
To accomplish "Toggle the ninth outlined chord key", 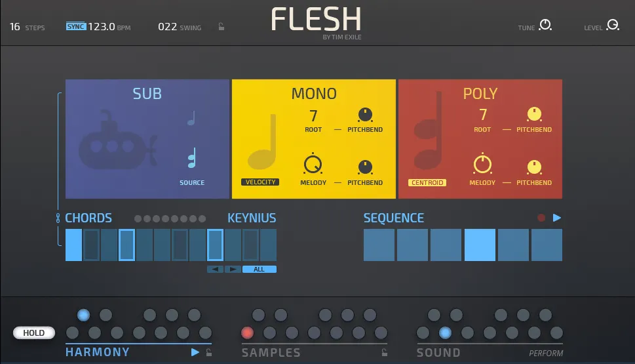I will 215,245.
